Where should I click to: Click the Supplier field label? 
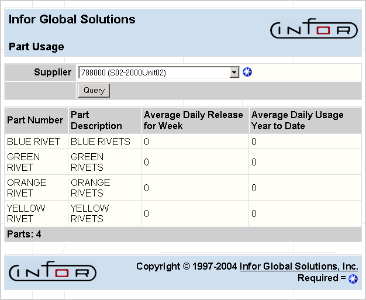pos(53,73)
